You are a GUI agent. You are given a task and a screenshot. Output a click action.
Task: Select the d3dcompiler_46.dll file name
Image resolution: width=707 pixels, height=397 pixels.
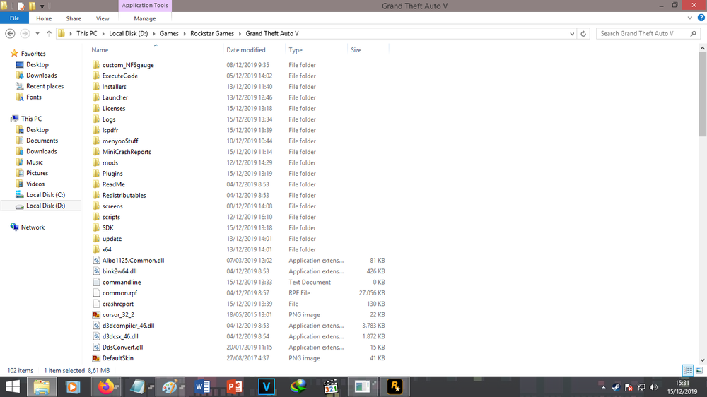[x=128, y=326]
